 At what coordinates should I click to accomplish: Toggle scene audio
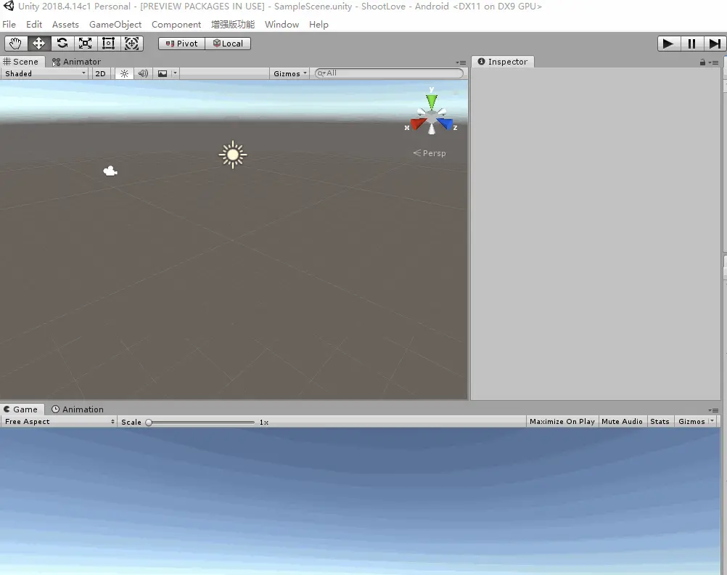coord(143,73)
